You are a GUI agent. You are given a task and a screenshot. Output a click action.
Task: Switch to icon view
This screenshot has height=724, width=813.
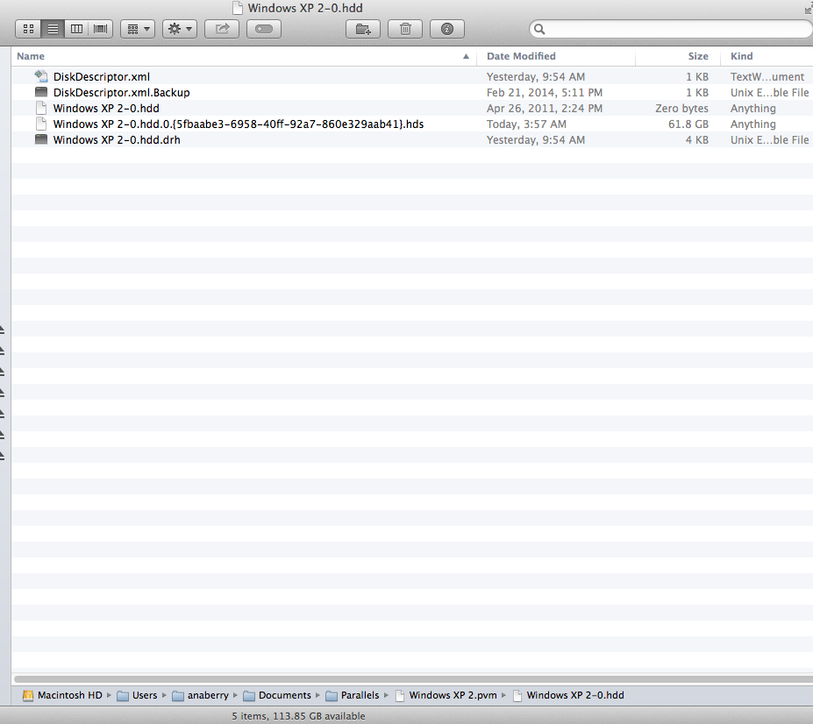pos(28,29)
